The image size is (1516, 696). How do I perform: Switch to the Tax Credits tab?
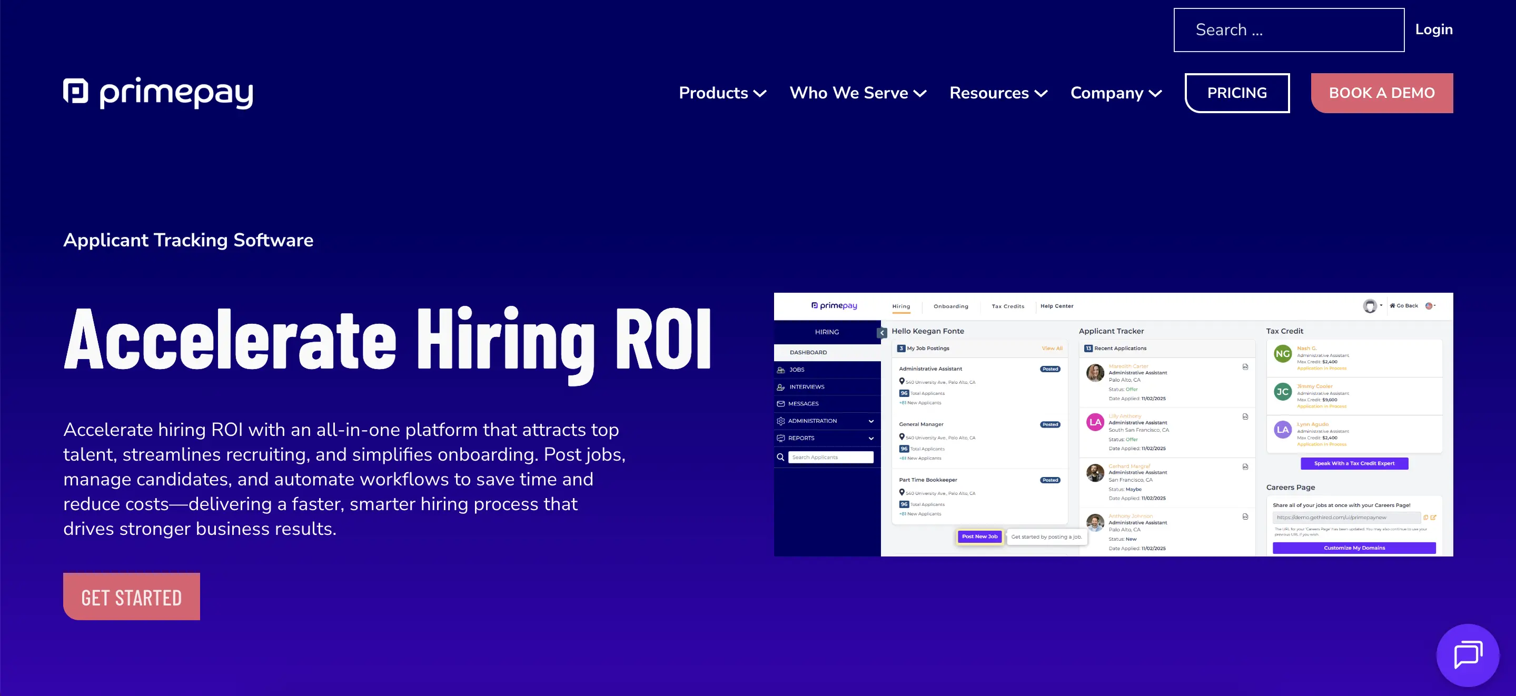click(x=1007, y=306)
